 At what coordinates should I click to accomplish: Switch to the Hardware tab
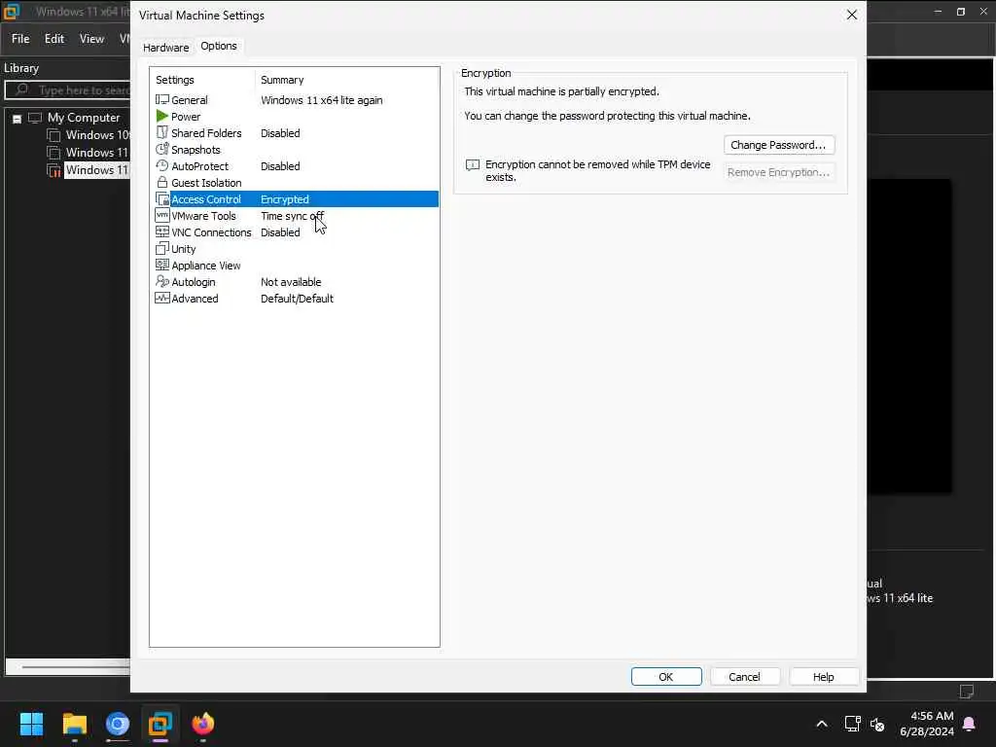click(x=165, y=48)
